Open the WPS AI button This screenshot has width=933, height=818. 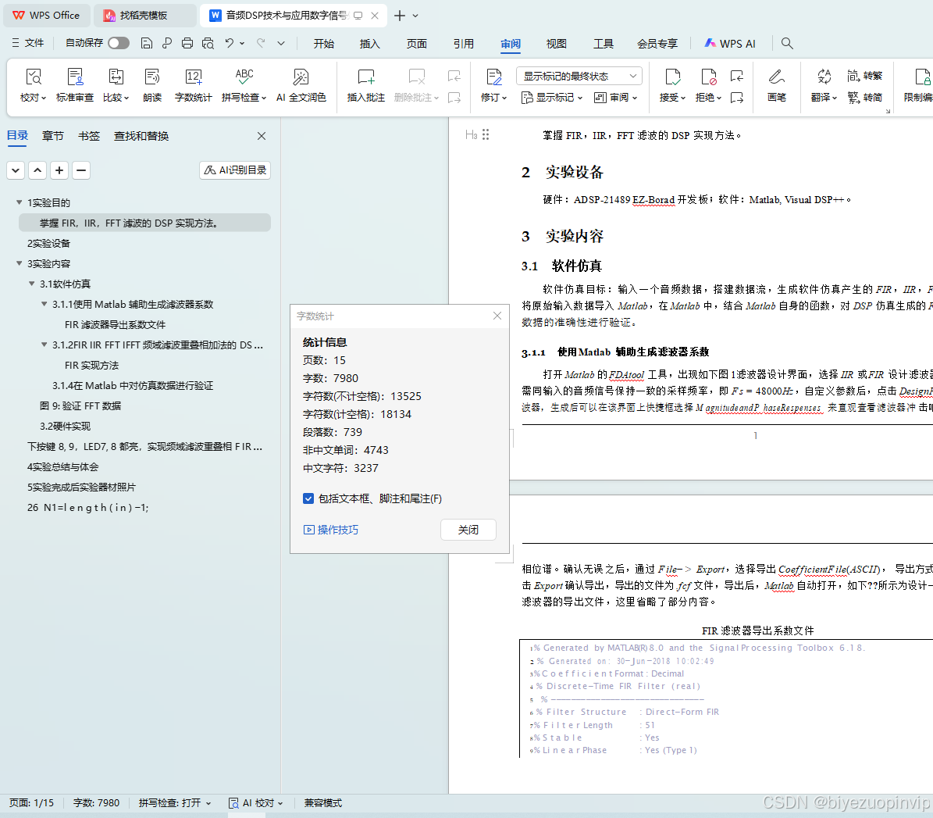pyautogui.click(x=730, y=44)
